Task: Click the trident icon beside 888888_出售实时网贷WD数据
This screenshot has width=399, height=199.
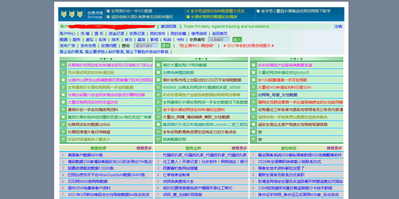Action: 158,87
